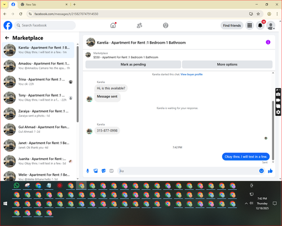Click the 'Okay thnx. I will text in a few.' bubble
The width and height of the screenshot is (282, 226).
246,157
